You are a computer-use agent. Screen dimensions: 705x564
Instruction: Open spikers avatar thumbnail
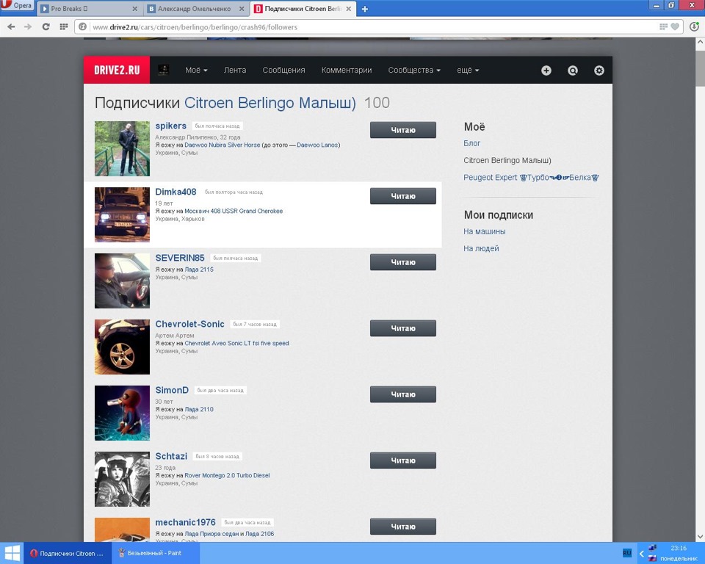coord(122,148)
